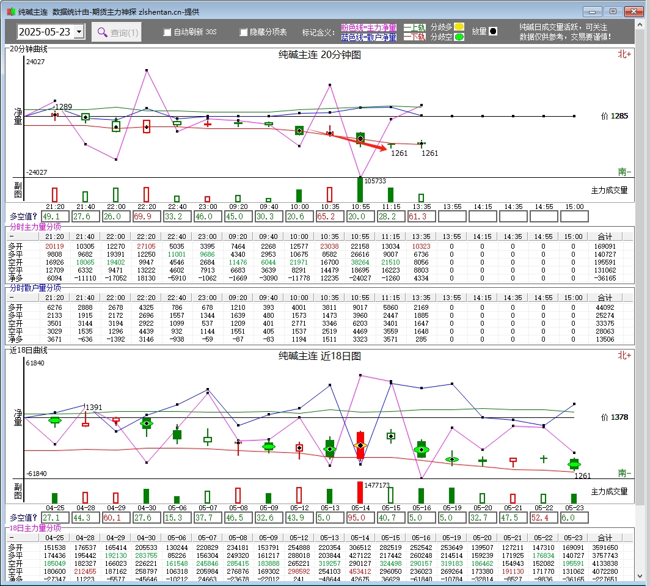
Task: Click the 粉色线=主力净量 legend label
Action: [368, 27]
